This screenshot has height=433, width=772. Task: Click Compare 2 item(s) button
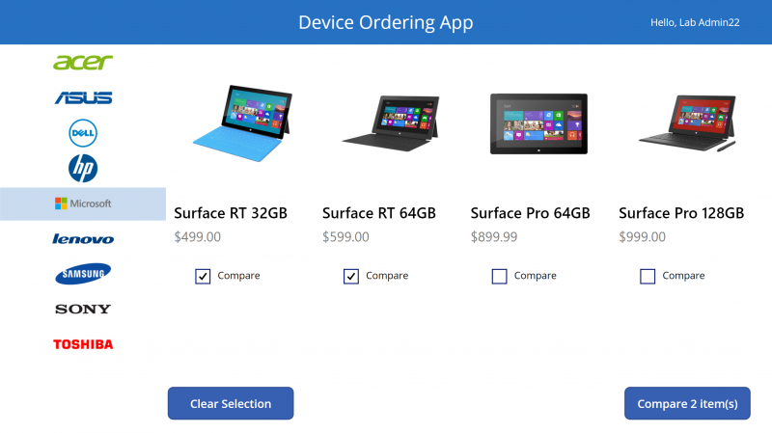[x=687, y=403]
